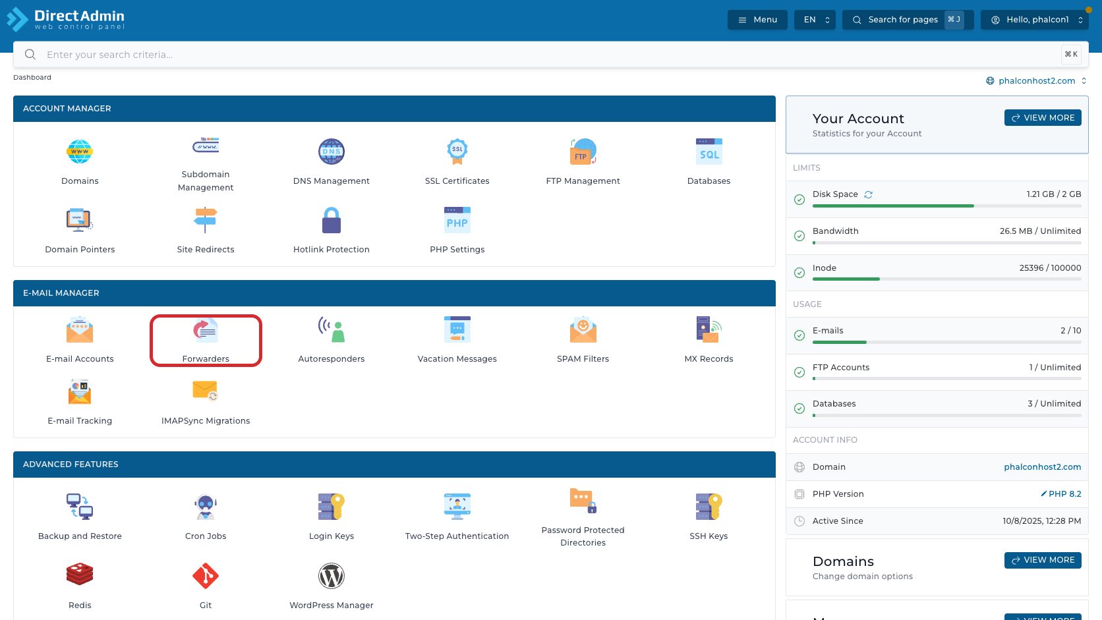Click the DirectAdmin logo
1102x620 pixels.
pos(65,20)
